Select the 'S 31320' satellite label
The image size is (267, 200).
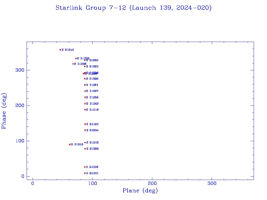click(92, 79)
